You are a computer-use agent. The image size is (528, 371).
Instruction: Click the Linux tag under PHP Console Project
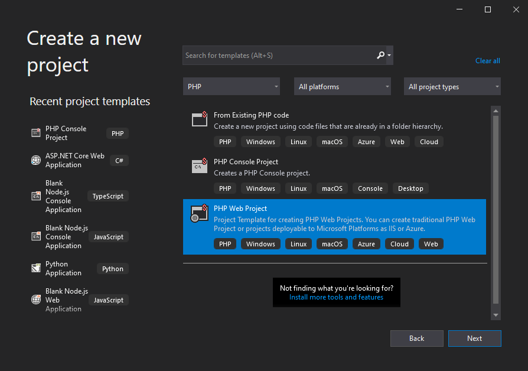[298, 188]
